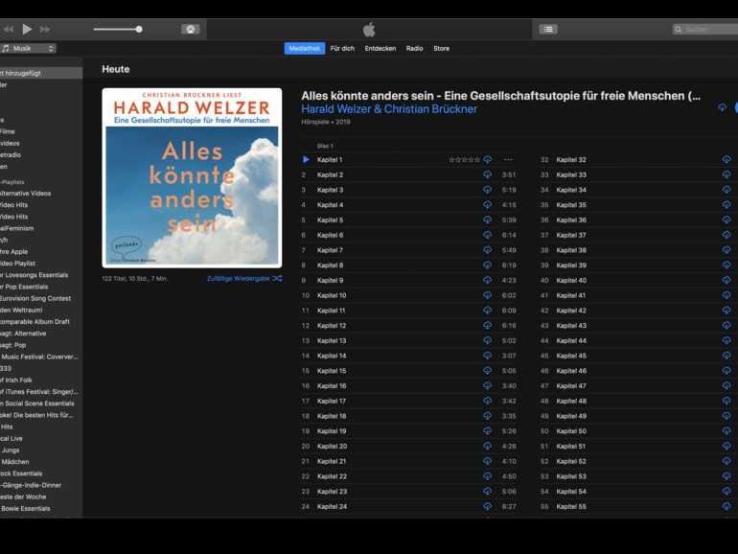
Task: Switch to the Für dich tab
Action: coord(342,49)
